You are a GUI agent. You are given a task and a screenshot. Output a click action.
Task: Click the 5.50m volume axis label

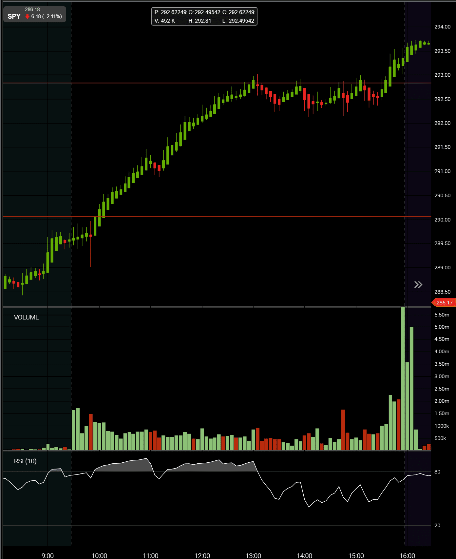(x=442, y=315)
